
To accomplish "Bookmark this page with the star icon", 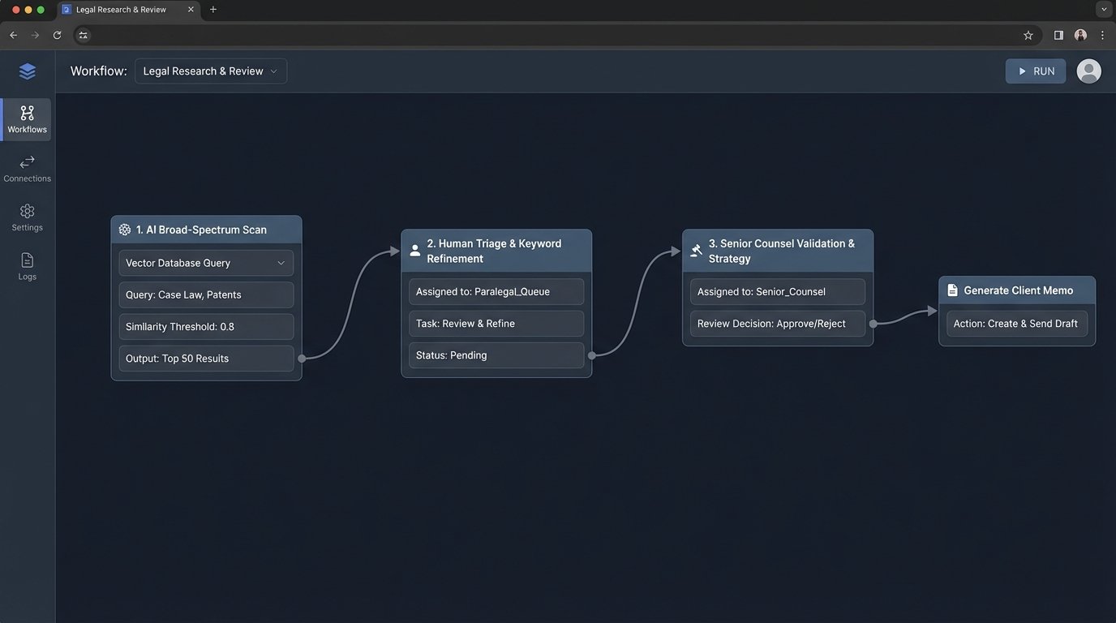I will point(1028,35).
